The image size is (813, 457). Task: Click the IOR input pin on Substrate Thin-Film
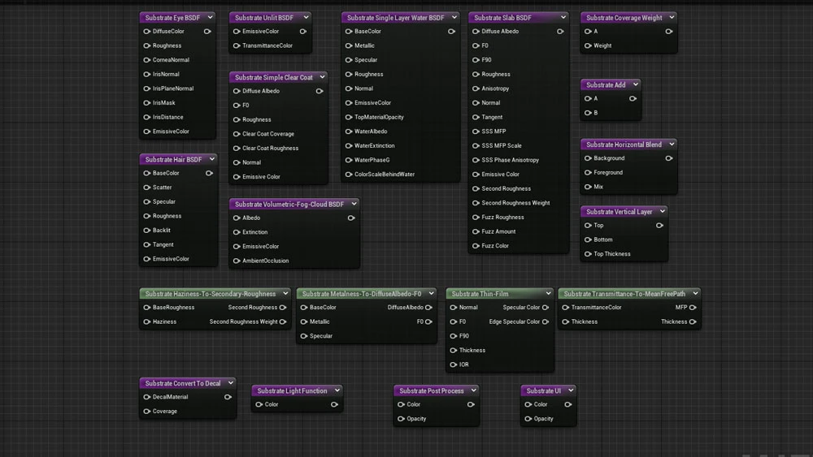(x=453, y=364)
